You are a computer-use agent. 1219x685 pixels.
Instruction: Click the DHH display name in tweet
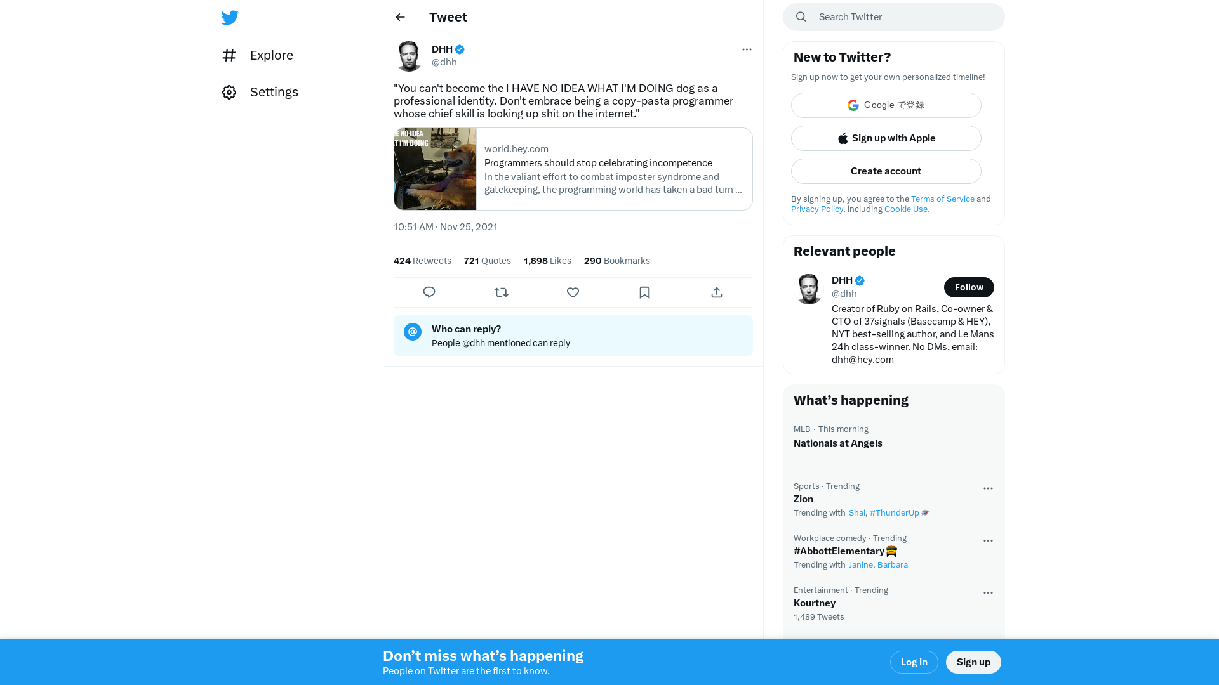[x=442, y=49]
